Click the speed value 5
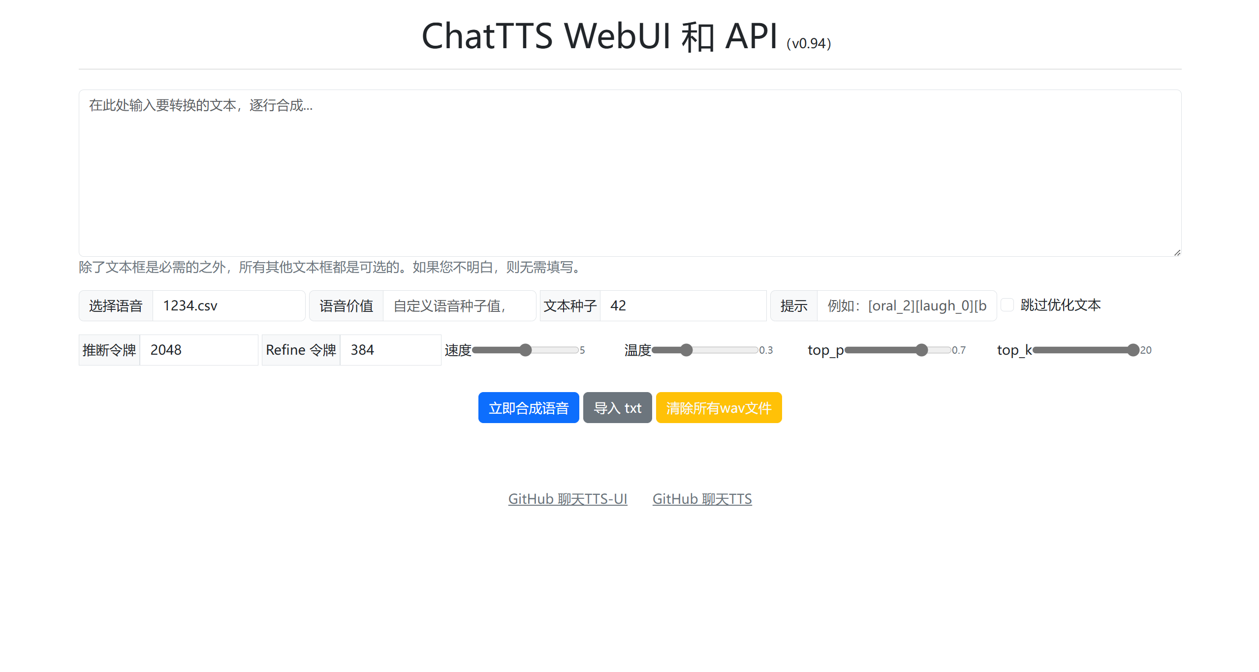Image resolution: width=1259 pixels, height=672 pixels. (582, 350)
